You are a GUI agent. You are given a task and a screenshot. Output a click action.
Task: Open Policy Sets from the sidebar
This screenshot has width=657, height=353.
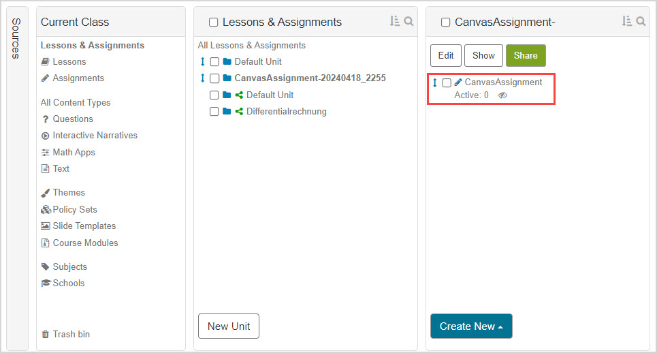pos(75,210)
